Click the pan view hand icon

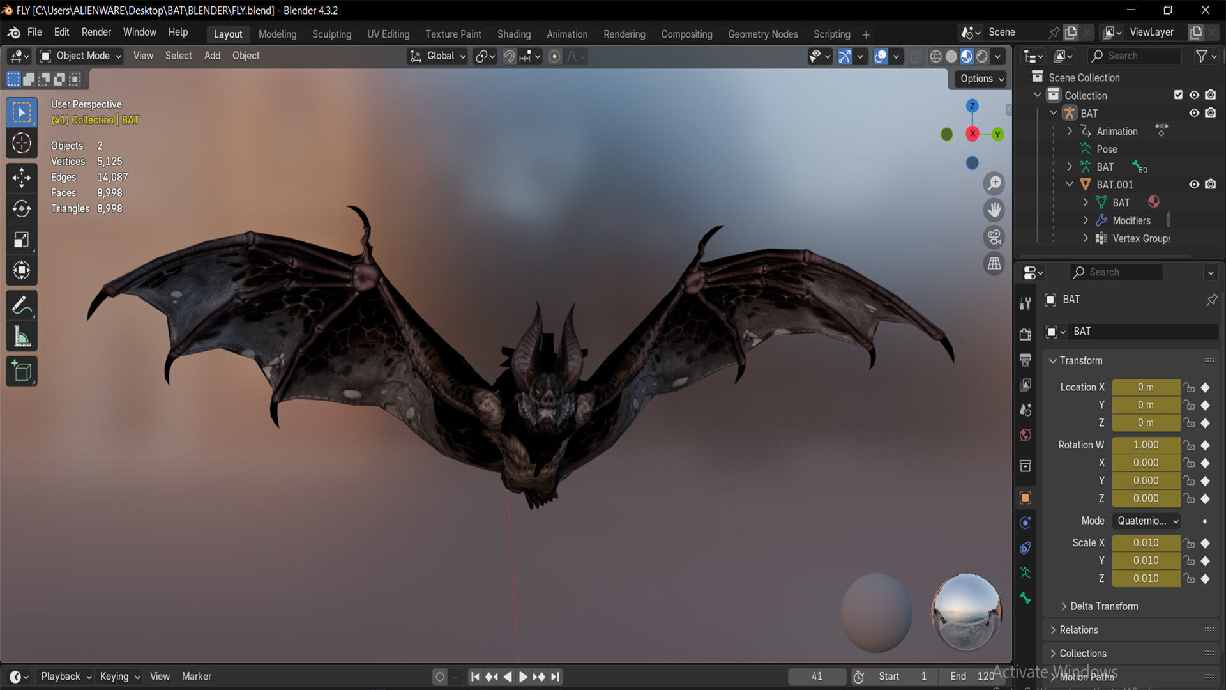994,210
